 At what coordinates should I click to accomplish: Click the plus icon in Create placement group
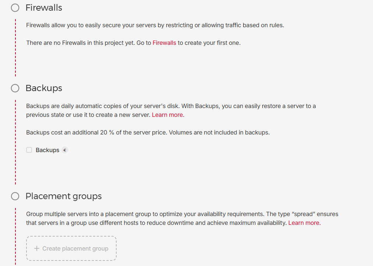click(37, 248)
